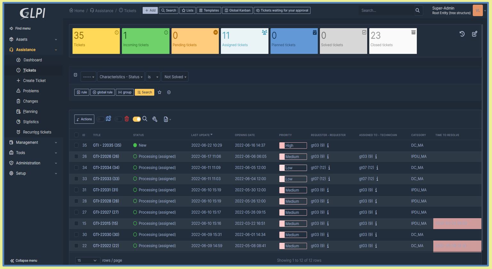Toggle the trash bin deleted items switch

[118, 119]
